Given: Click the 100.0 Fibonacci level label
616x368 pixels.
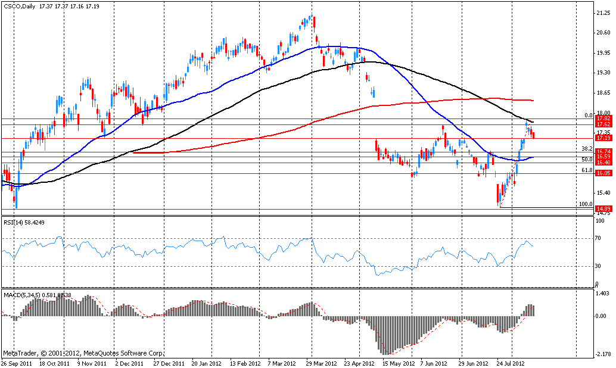Looking at the screenshot, I should [585, 204].
